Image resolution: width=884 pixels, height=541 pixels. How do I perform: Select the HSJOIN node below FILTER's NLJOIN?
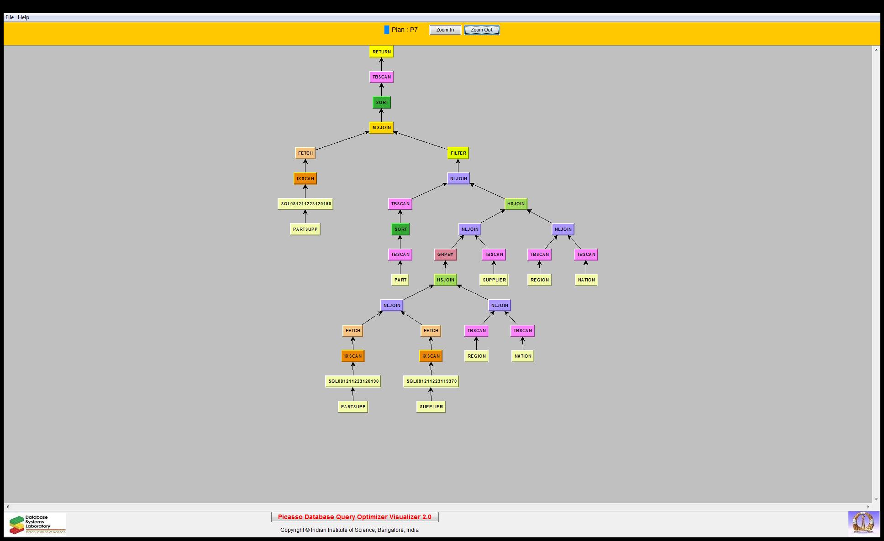tap(516, 204)
